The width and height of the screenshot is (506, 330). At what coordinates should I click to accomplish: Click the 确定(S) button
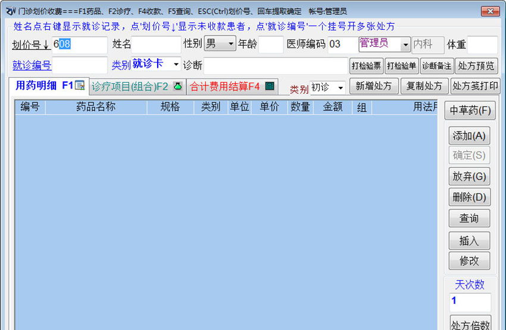[x=469, y=155]
